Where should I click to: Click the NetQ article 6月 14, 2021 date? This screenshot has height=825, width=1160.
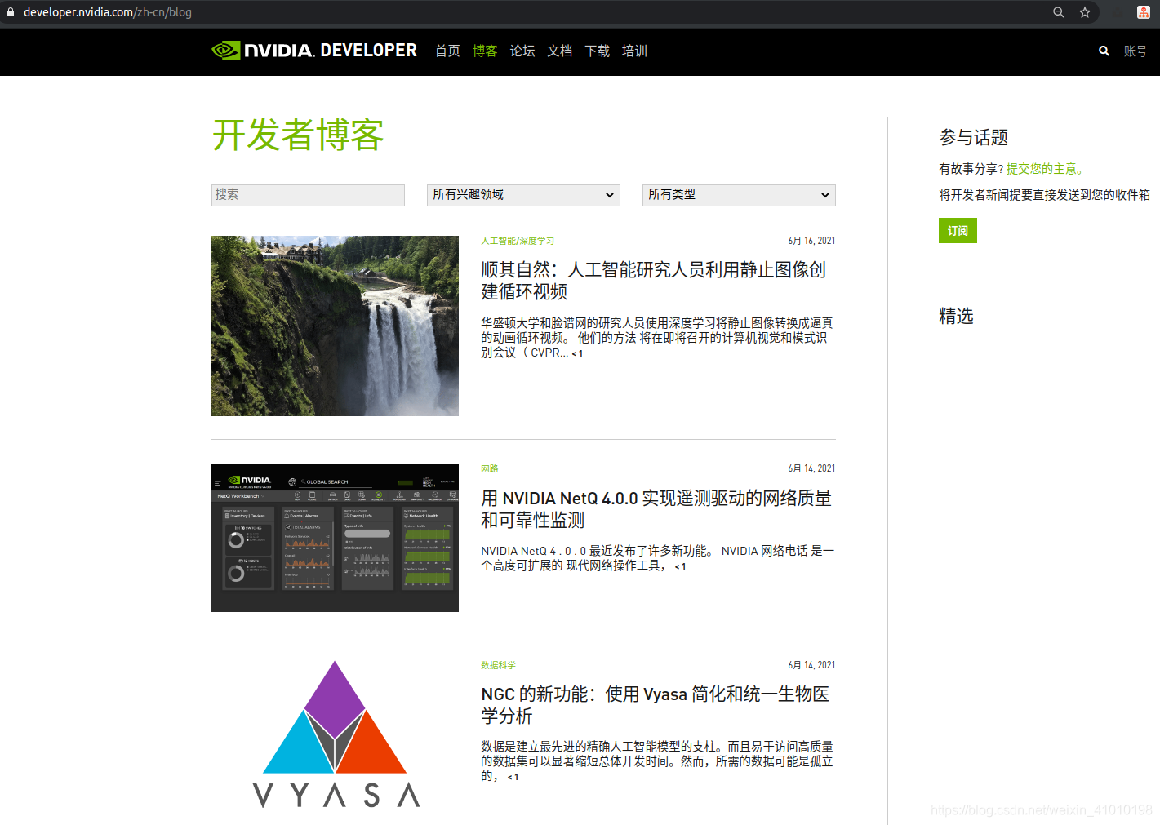(x=811, y=468)
